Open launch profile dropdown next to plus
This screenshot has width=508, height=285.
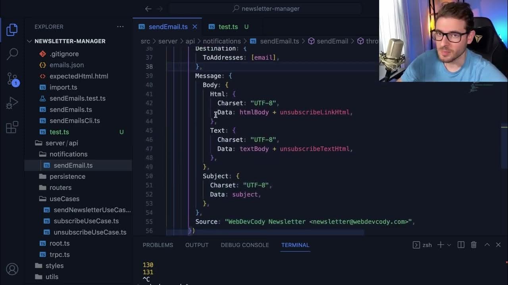point(449,245)
